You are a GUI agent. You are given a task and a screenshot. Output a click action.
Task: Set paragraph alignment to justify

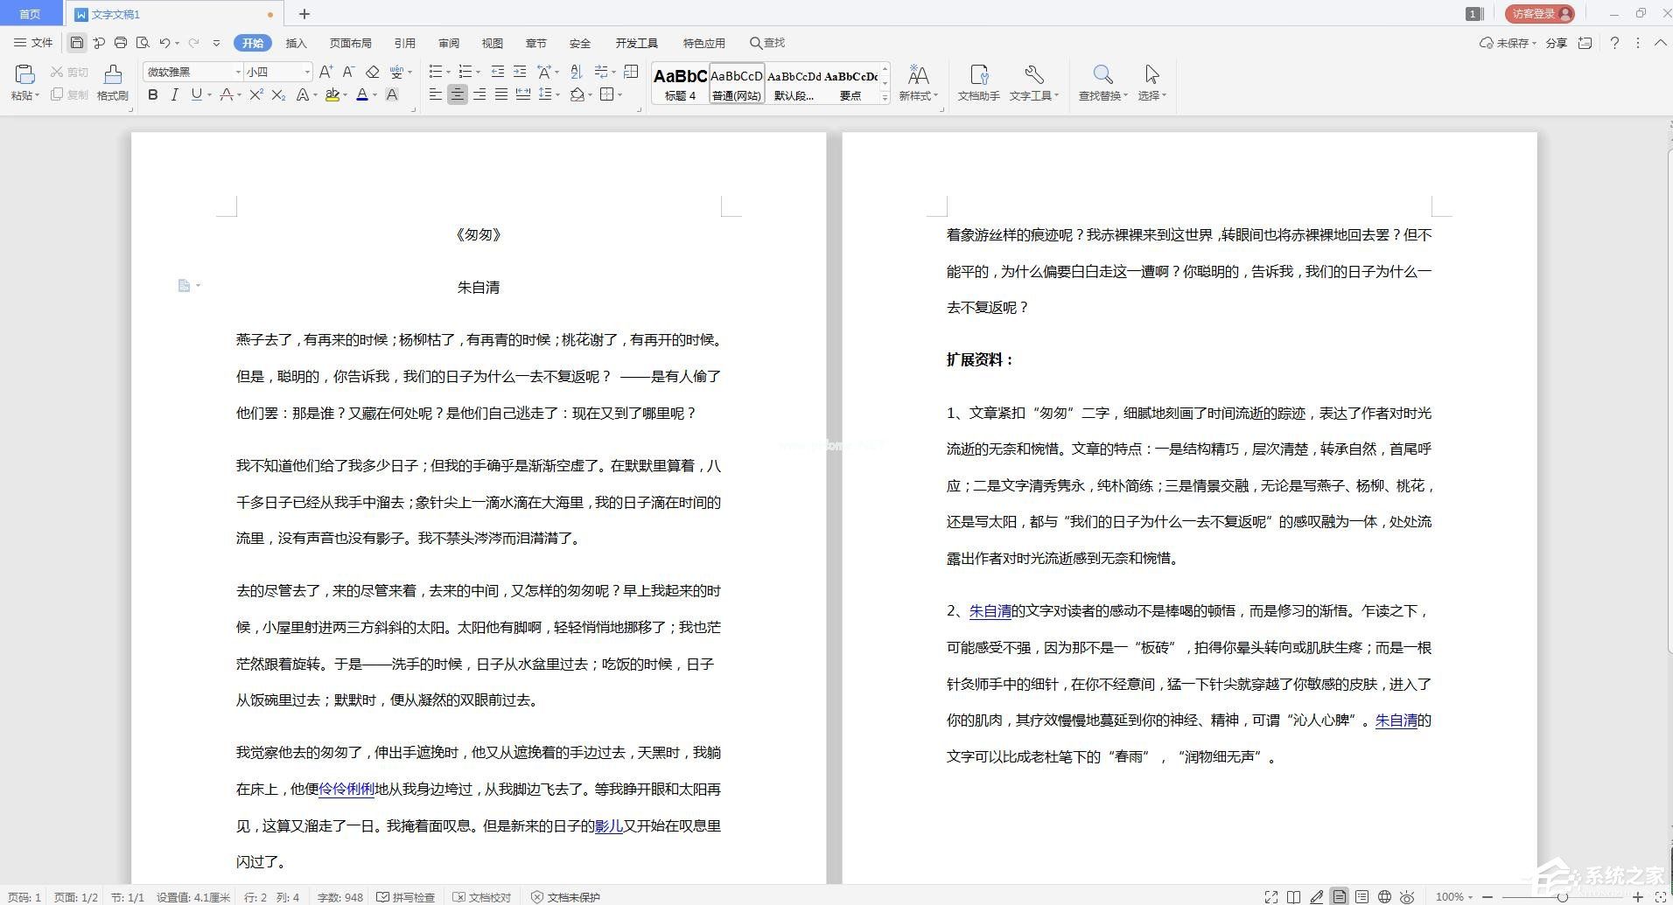[501, 94]
